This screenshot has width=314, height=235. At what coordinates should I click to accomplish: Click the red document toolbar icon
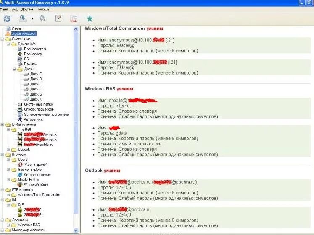[x=74, y=19]
